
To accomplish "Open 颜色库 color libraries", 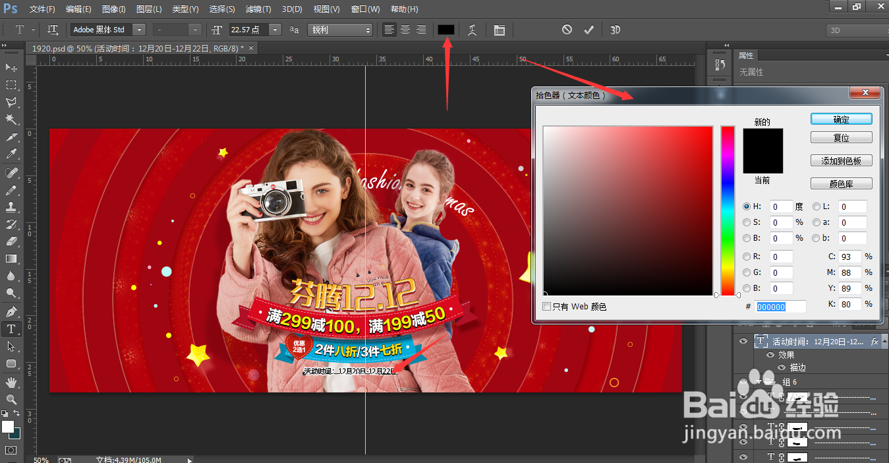I will 842,184.
